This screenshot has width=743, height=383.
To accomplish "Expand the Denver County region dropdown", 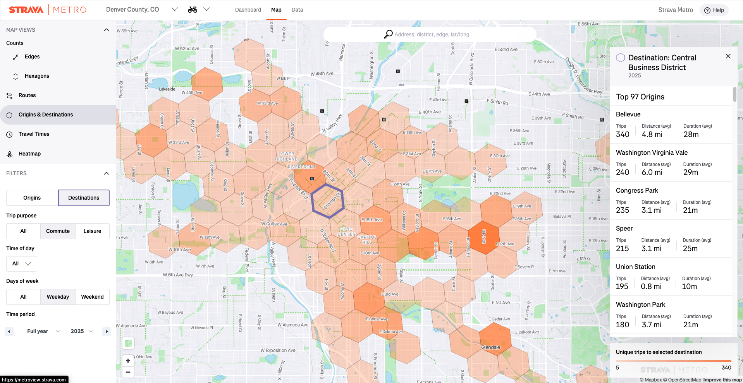I will pos(175,10).
